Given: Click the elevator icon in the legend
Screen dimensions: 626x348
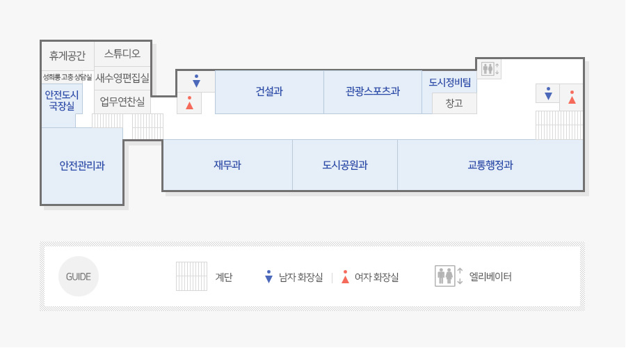Looking at the screenshot, I should pyautogui.click(x=449, y=276).
